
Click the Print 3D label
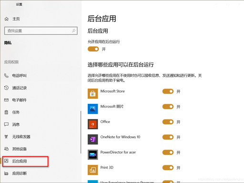[x=107, y=167]
